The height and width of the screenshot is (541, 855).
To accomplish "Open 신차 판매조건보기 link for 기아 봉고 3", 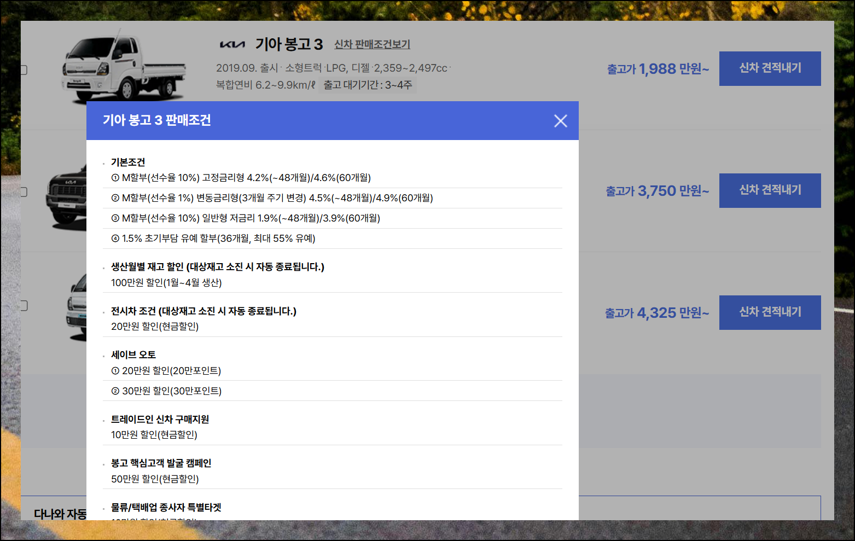I will pyautogui.click(x=372, y=44).
